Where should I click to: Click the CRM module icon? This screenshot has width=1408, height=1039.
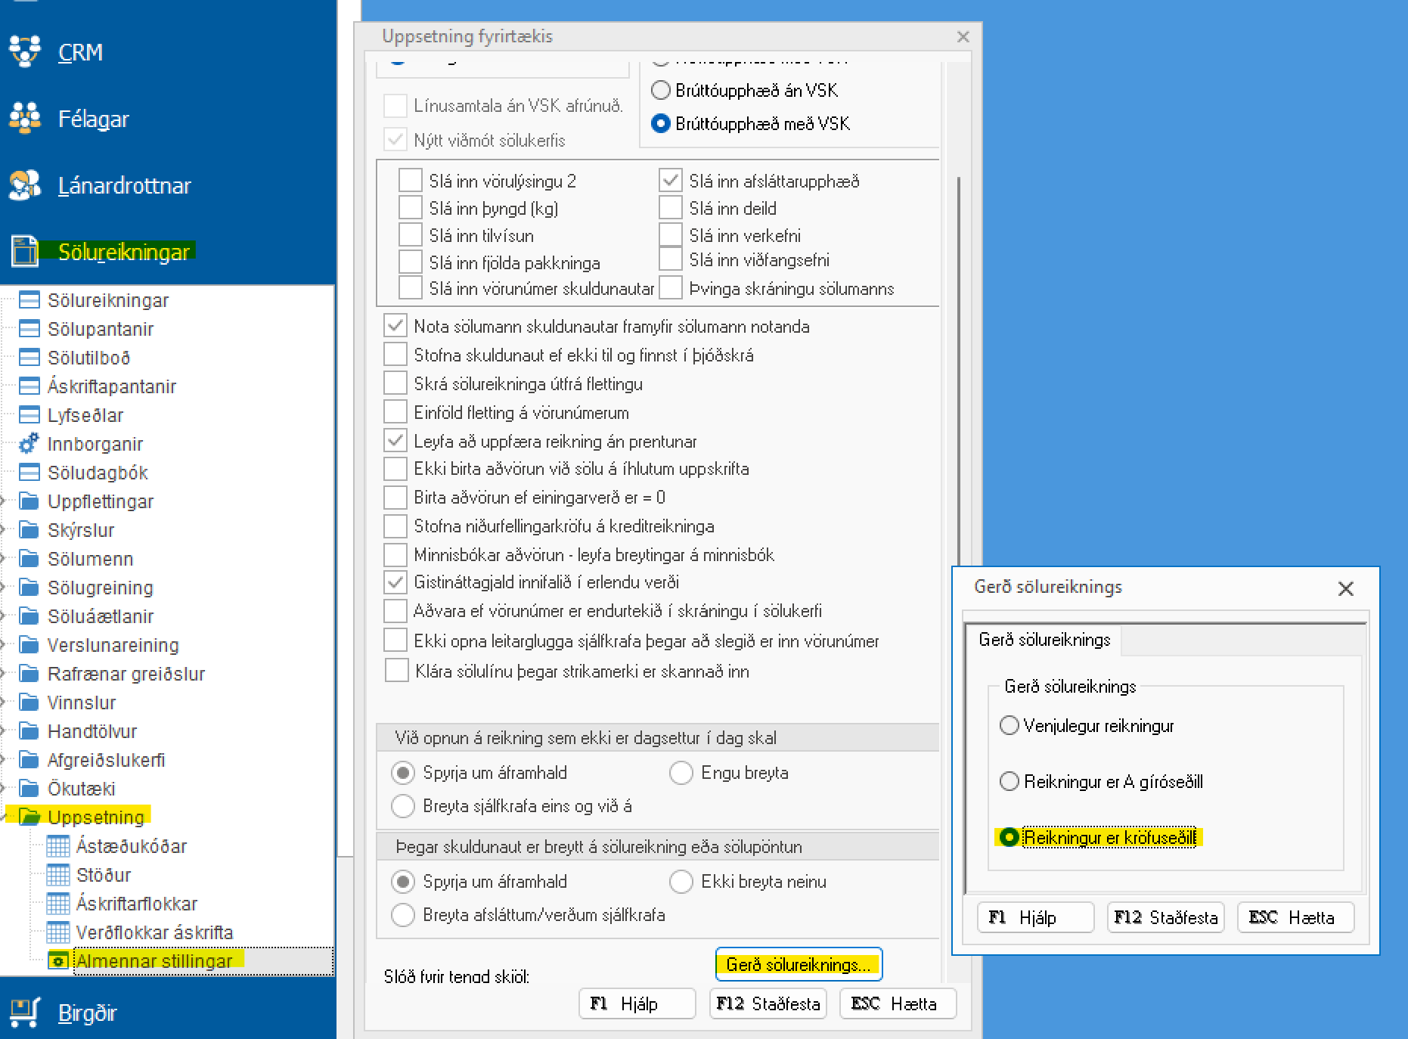[x=25, y=51]
